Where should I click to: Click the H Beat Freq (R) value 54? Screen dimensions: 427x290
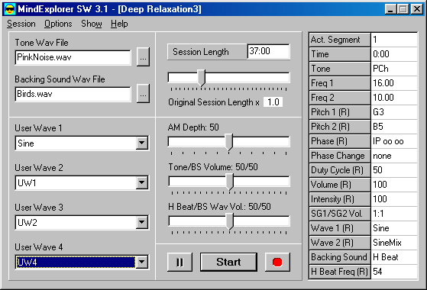(394, 272)
